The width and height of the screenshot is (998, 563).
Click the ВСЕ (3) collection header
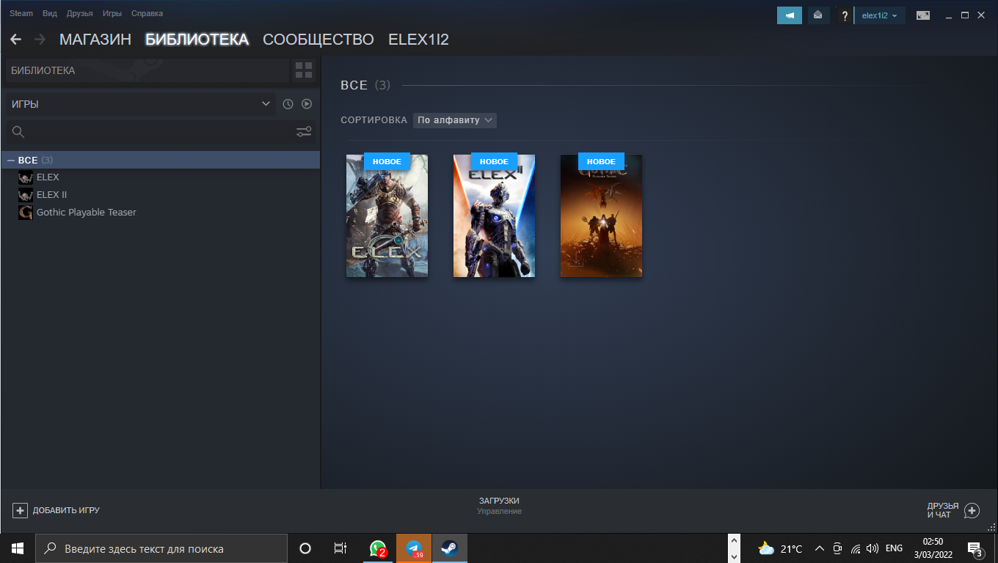[365, 86]
